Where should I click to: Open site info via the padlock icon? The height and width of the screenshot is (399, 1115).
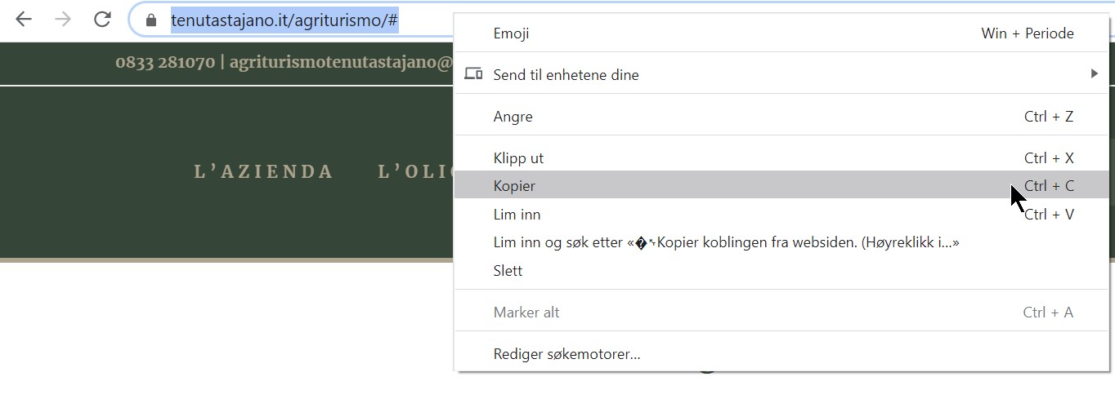(x=150, y=20)
